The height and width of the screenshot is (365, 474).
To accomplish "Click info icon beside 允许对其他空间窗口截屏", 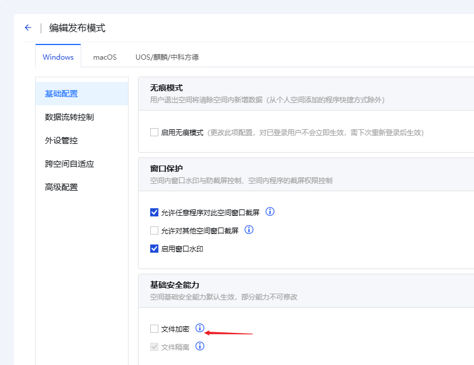I will [249, 230].
